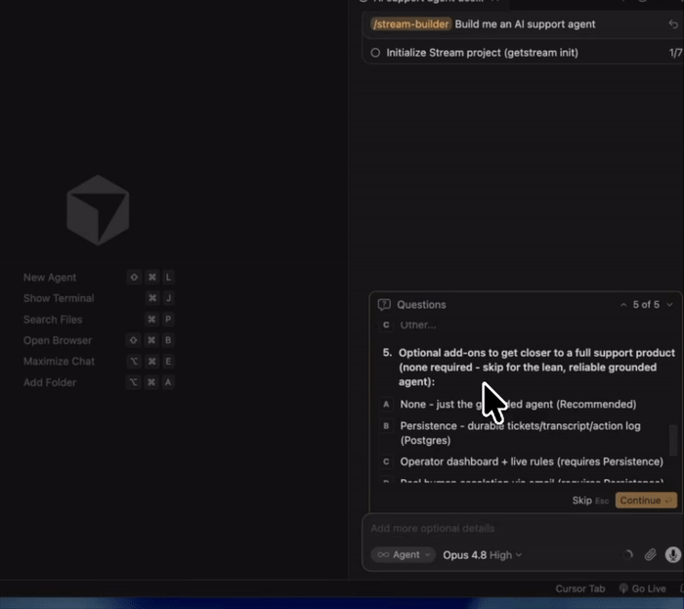Click the /stream-builder command tag
684x609 pixels.
coord(411,24)
